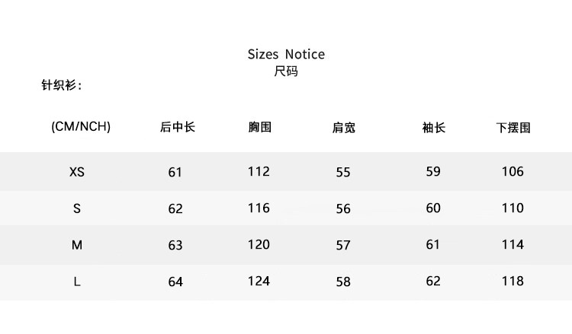Click the 下摆围 column header

coord(513,128)
